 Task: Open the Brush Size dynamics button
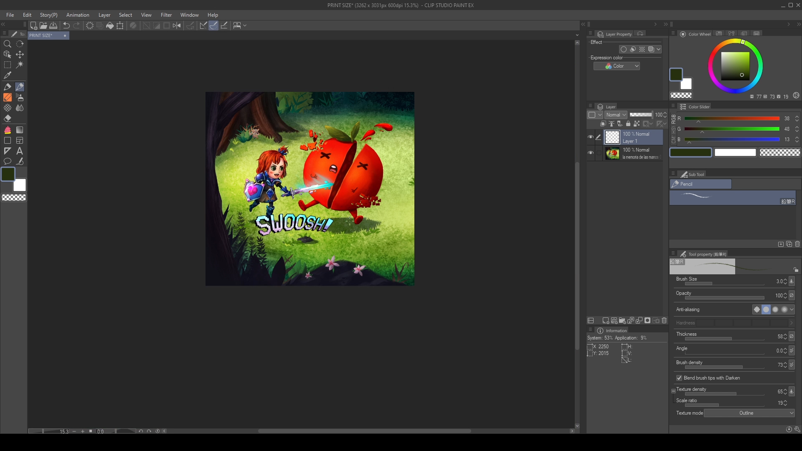point(792,281)
